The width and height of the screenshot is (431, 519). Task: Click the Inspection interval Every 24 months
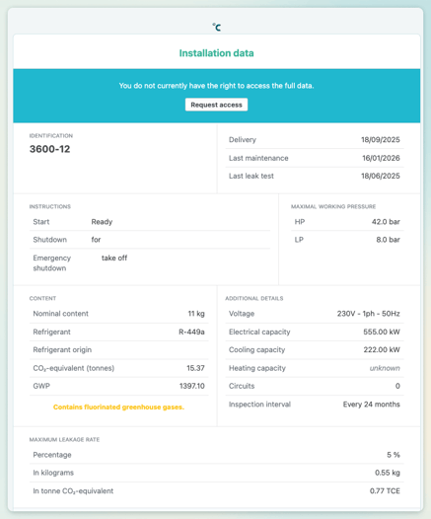pyautogui.click(x=372, y=405)
